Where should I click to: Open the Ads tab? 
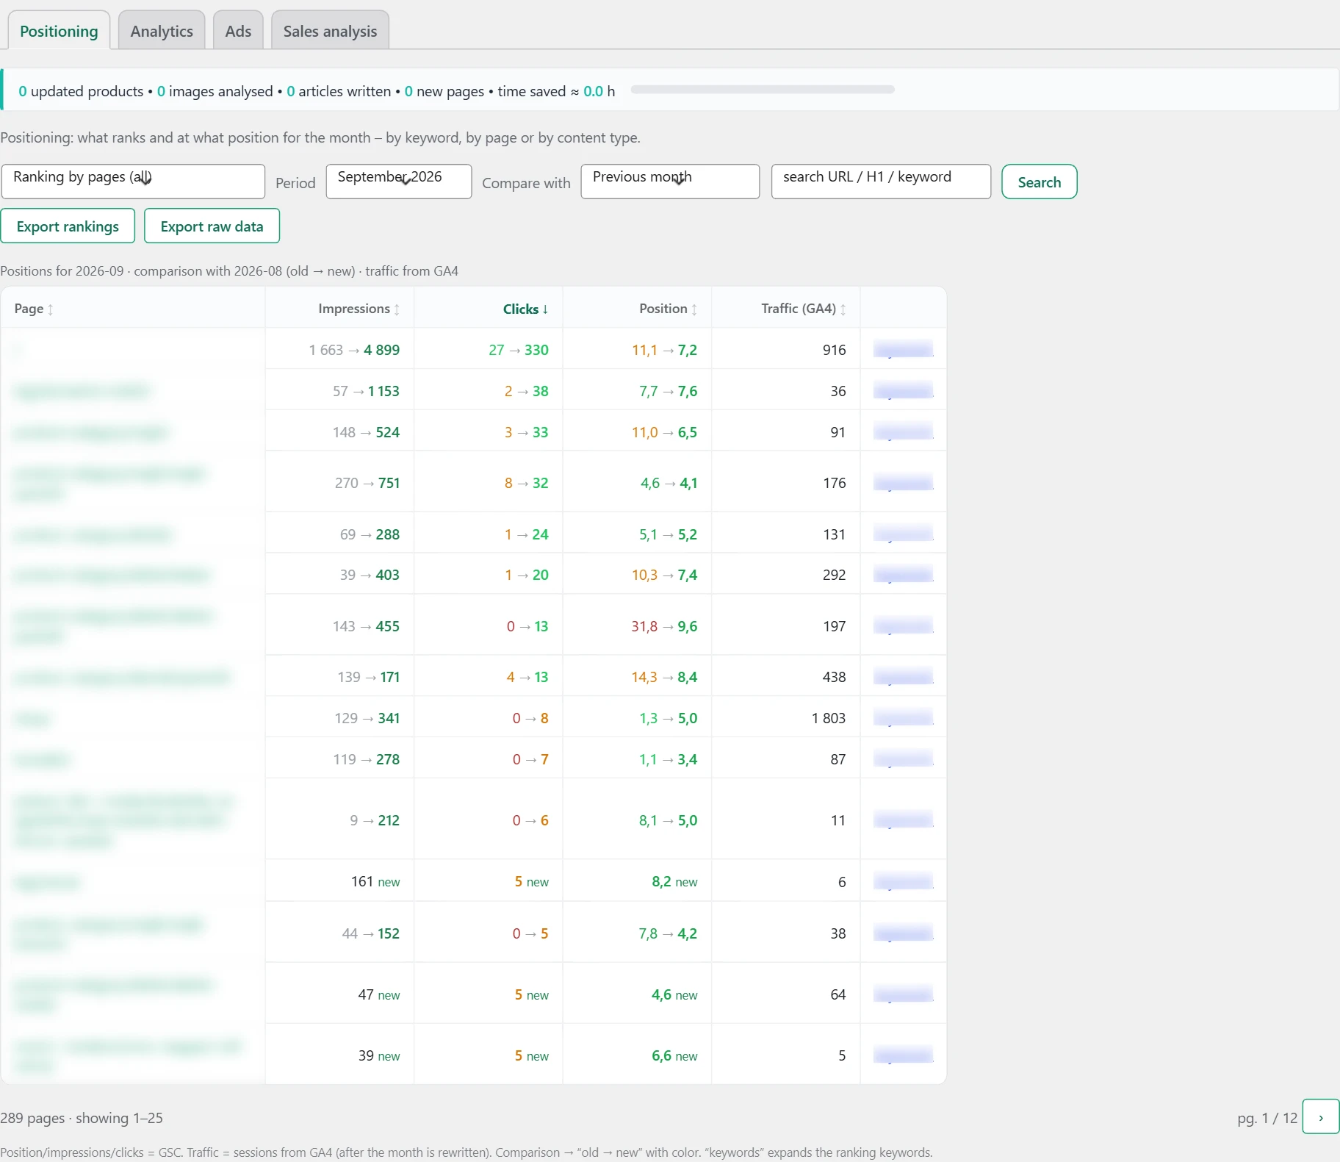(238, 31)
